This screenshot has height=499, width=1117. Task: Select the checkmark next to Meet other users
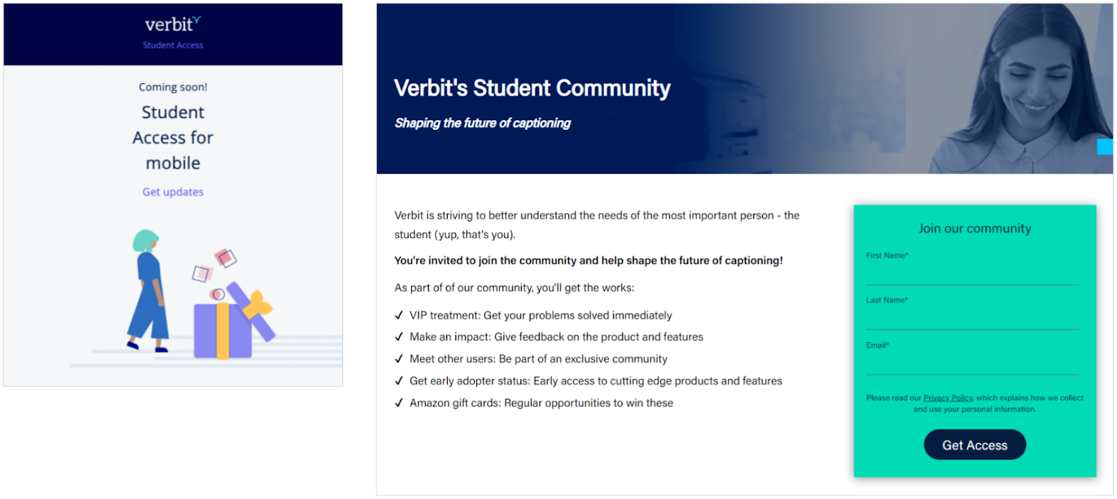(399, 359)
